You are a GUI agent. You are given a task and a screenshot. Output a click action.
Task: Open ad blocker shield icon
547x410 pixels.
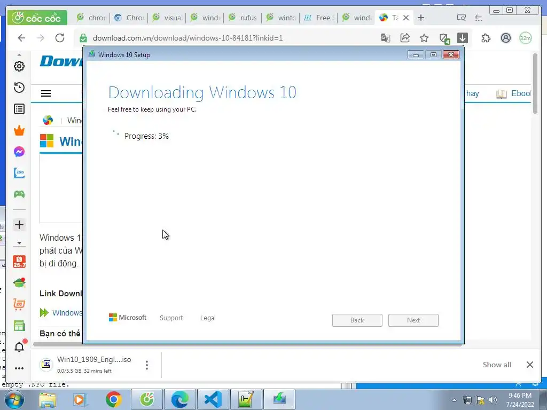click(444, 38)
